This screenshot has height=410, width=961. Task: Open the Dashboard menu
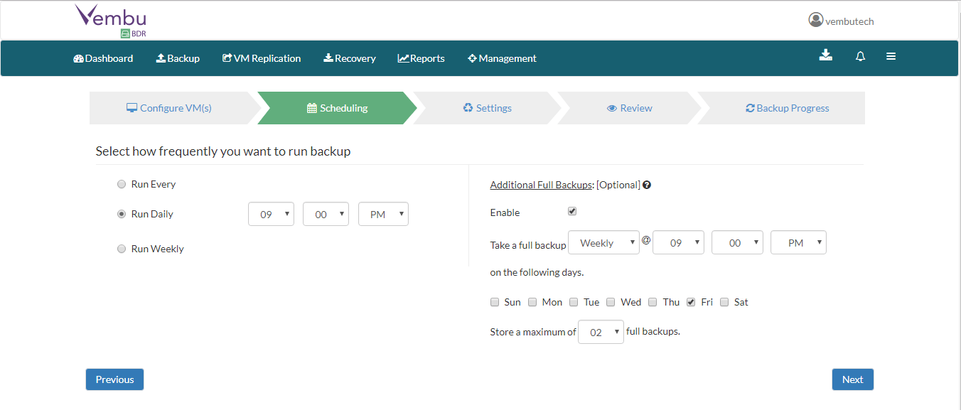(x=103, y=58)
